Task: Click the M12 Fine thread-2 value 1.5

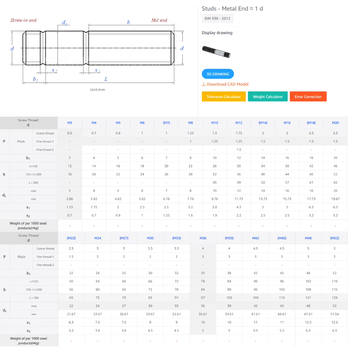Action: point(239,149)
